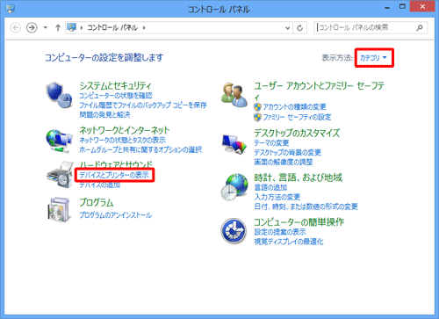The width and height of the screenshot is (439, 319).
Task: Open ファイル履歴でファイルのバックアップ コピーを保存 link
Action: click(143, 105)
